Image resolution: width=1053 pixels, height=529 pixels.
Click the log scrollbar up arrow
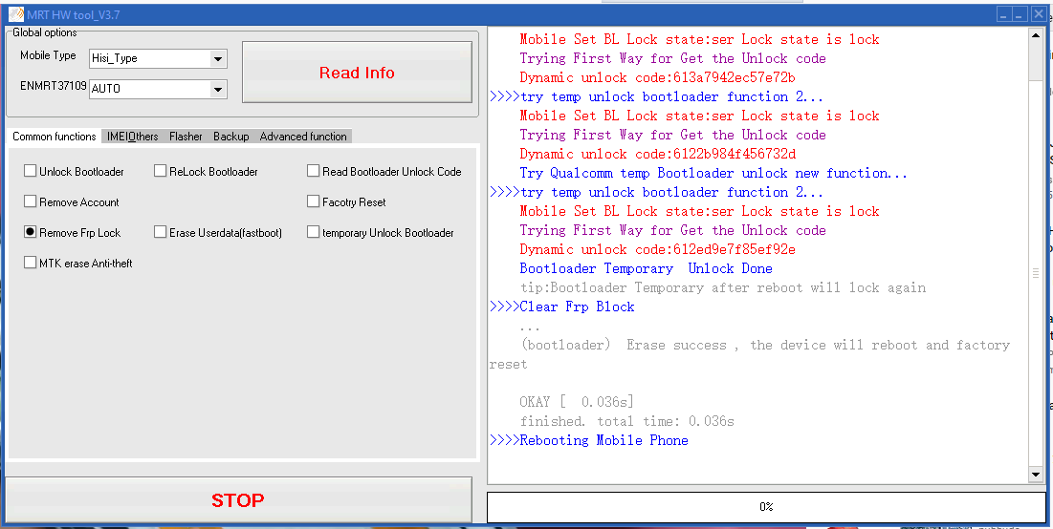tap(1036, 35)
